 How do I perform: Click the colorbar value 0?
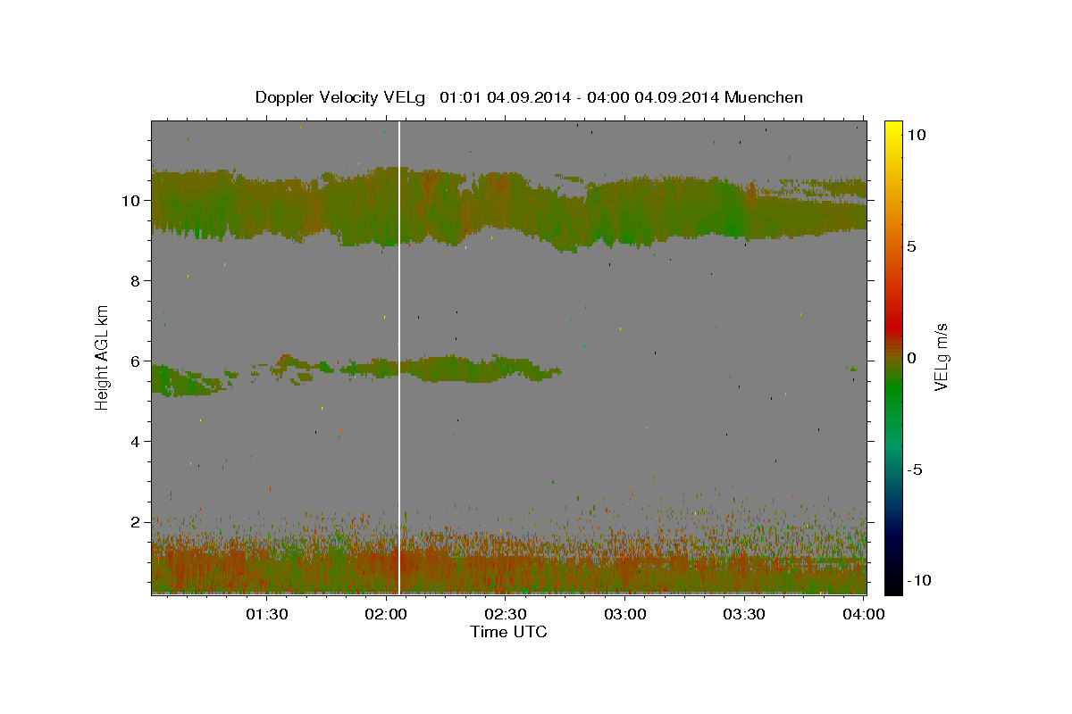coord(911,358)
